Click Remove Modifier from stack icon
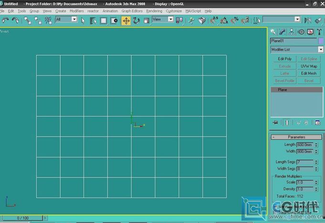The image size is (325, 223). 306,123
